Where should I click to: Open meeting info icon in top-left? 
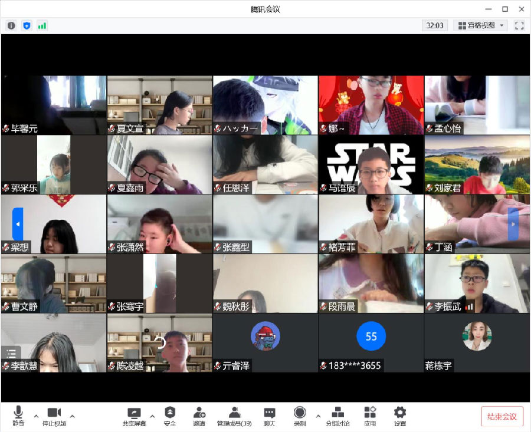(x=11, y=25)
